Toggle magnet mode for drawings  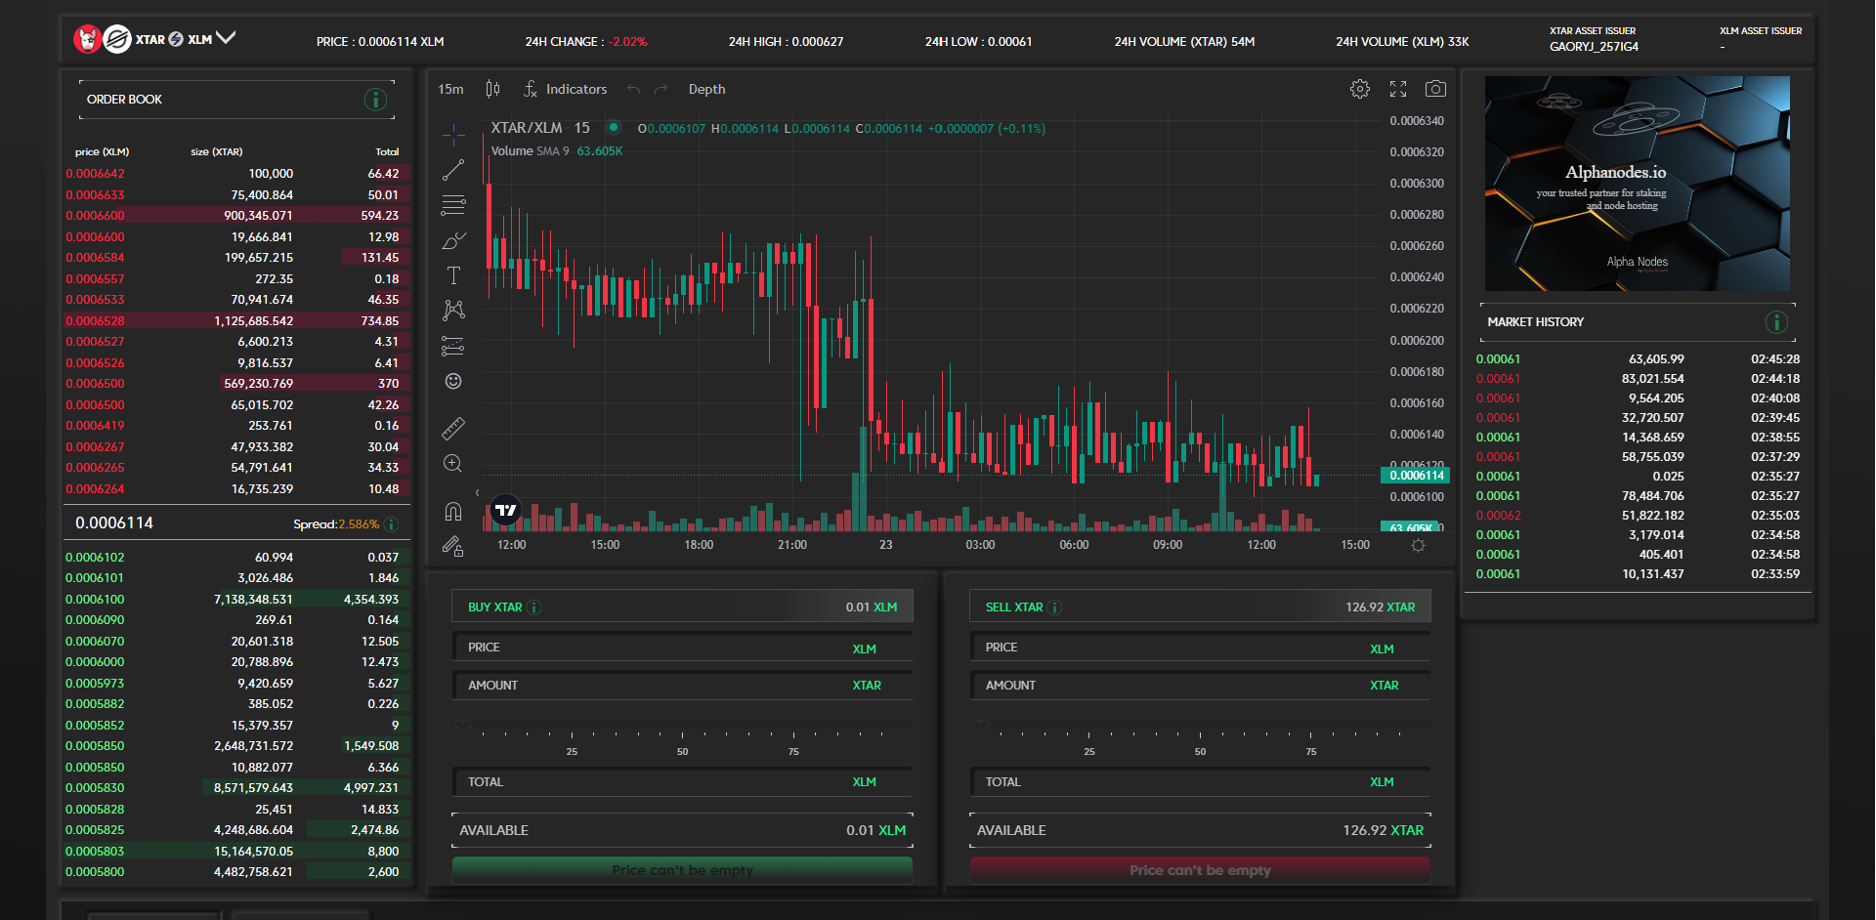(x=453, y=511)
